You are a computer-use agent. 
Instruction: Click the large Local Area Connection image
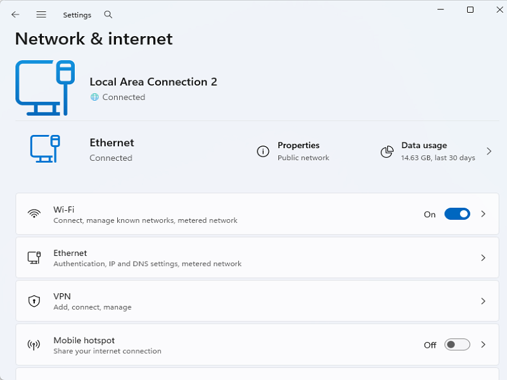pos(46,88)
